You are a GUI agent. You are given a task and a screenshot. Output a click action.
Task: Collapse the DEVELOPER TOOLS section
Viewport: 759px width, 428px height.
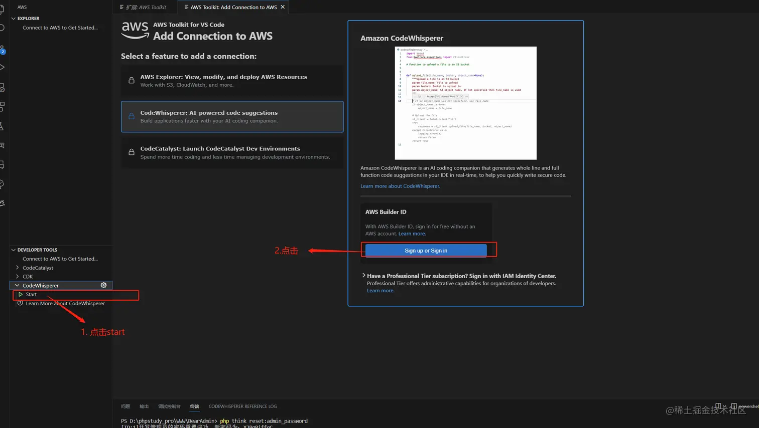tap(13, 250)
